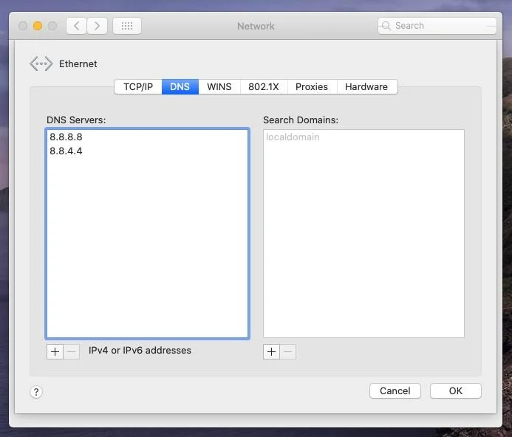Add a search domain with plus button

(271, 352)
